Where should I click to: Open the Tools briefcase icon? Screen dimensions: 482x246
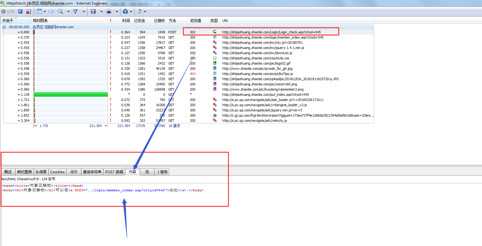click(125, 11)
